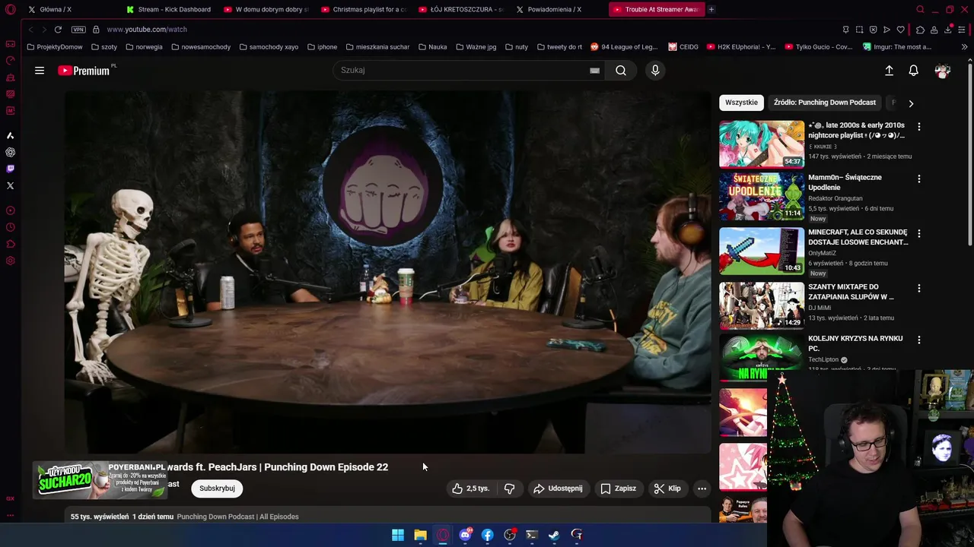Select the Wszystkie filter chip

click(741, 103)
